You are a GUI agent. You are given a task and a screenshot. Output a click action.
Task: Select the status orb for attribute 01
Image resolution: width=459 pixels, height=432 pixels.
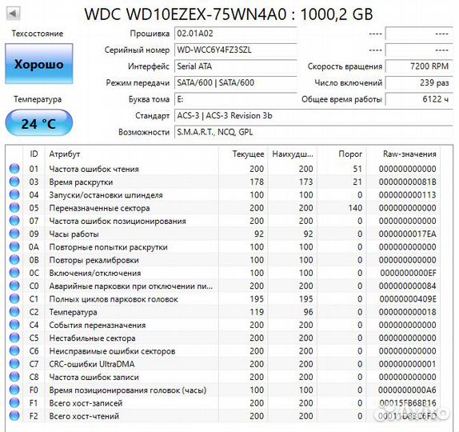(x=14, y=169)
